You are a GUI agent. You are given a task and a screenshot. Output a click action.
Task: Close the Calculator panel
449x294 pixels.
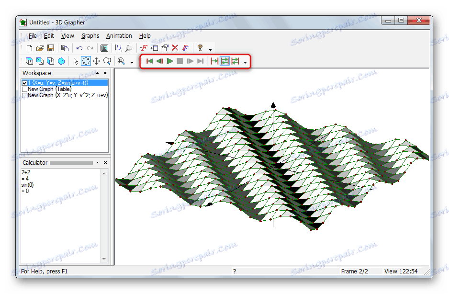click(x=105, y=163)
